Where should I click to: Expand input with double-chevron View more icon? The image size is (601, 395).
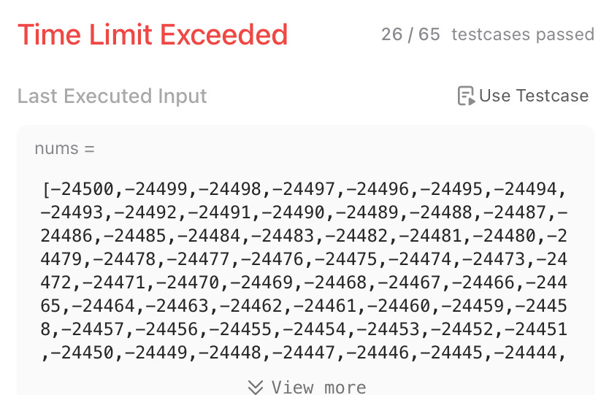256,387
